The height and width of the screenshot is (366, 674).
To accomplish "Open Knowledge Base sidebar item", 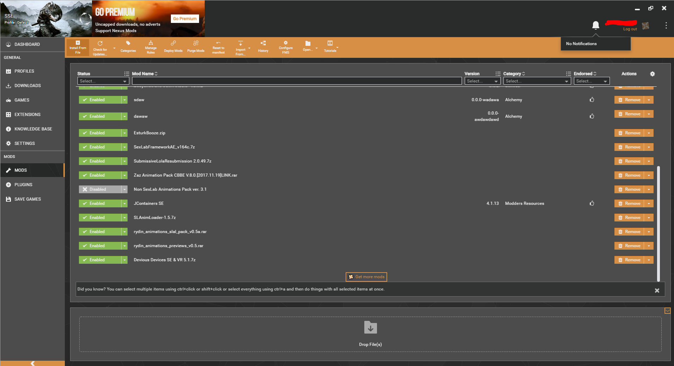I will pos(32,129).
